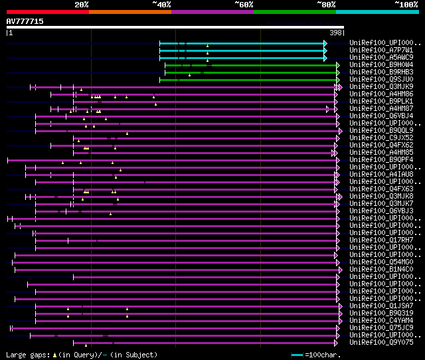Image resolution: width=425 pixels, height=360 pixels.
Task: Click the arrowhead ending the B1N4C0 alignment
Action: (x=341, y=270)
